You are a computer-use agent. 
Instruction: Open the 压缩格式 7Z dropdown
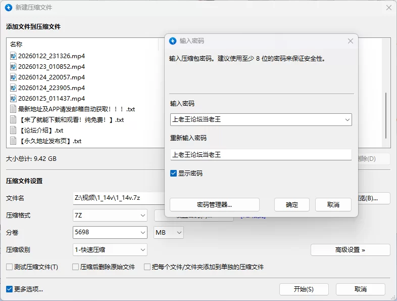(x=110, y=216)
